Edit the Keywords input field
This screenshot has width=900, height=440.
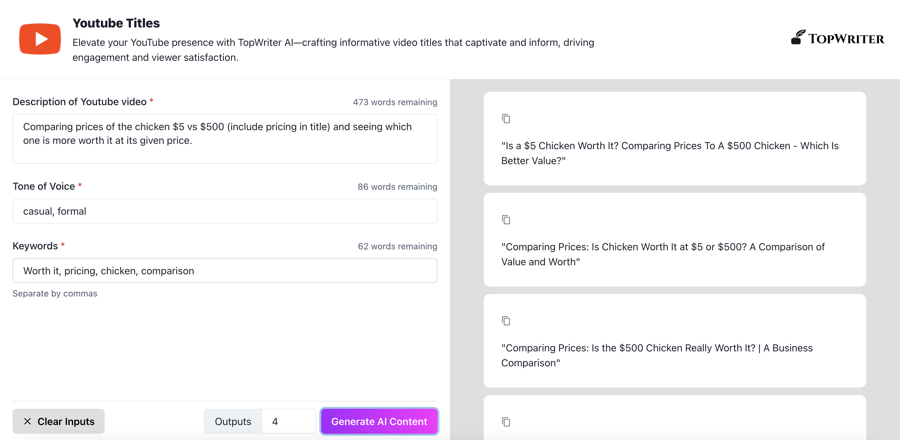click(x=225, y=271)
